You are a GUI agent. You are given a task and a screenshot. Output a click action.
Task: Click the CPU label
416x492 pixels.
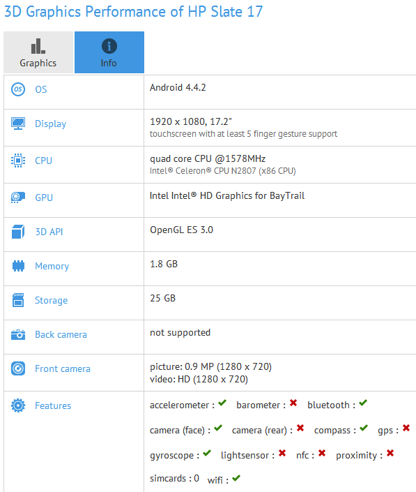tap(43, 161)
